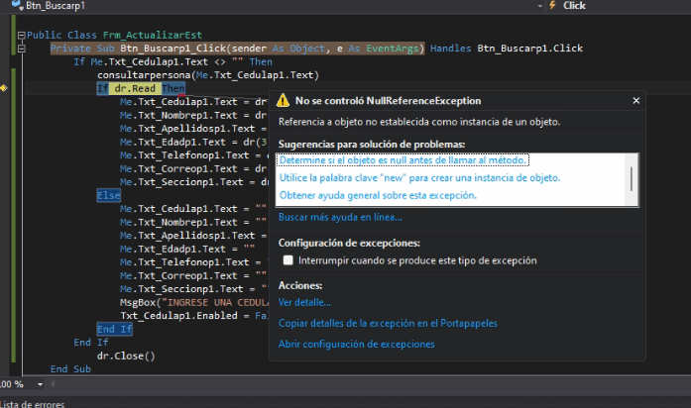
Task: Click the 'Else' keyword in code
Action: (x=108, y=195)
